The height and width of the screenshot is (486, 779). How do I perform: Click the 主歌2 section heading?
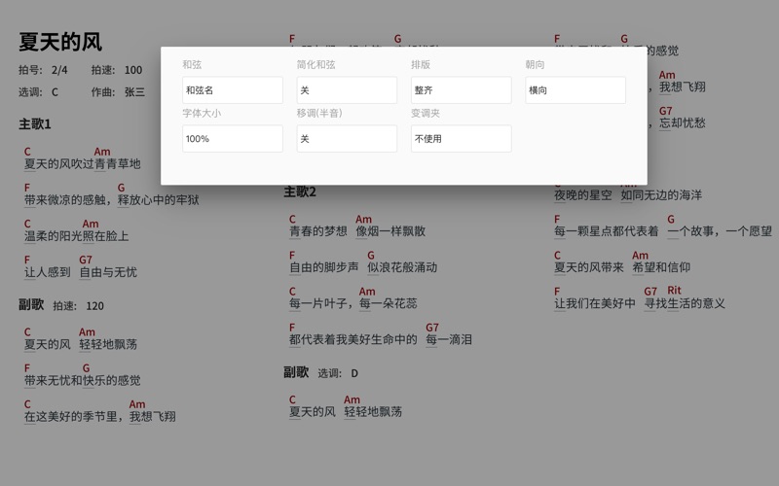click(300, 191)
